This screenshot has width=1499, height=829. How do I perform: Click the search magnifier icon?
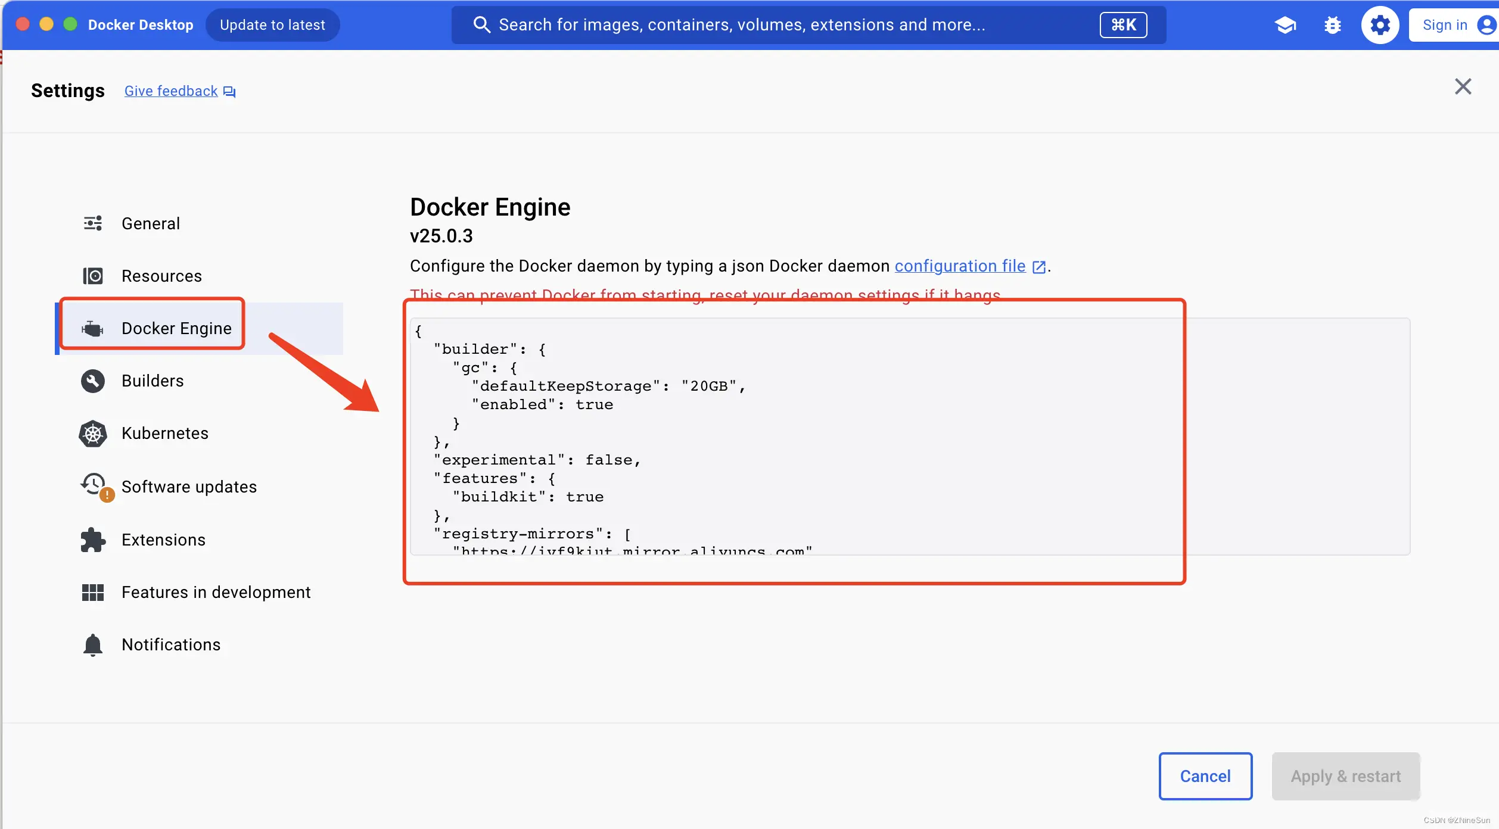(x=481, y=25)
